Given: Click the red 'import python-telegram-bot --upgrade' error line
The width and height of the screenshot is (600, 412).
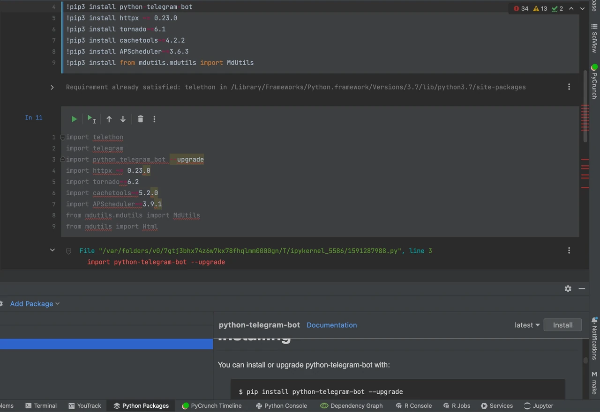Looking at the screenshot, I should [156, 262].
